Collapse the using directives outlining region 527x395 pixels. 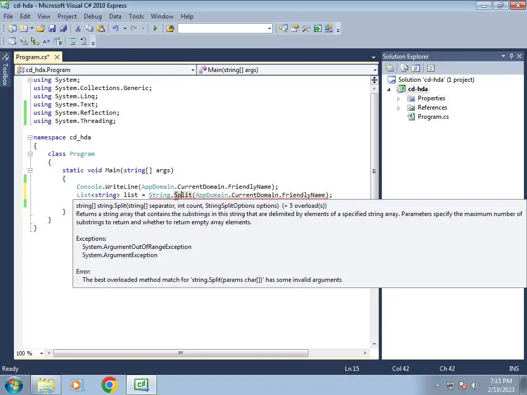[30, 80]
